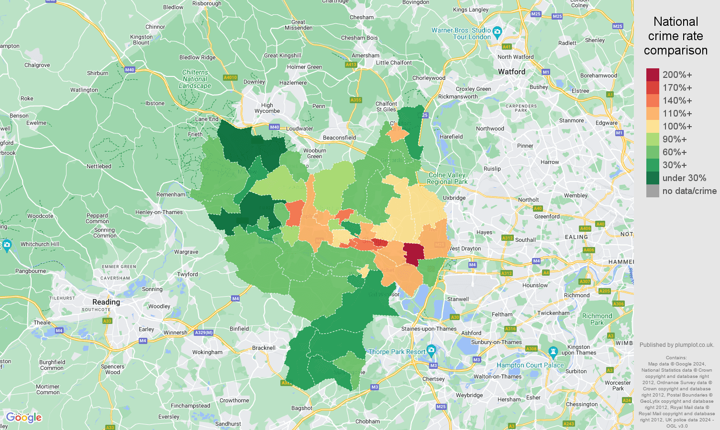Click the 200%+ dark red legend swatch
The height and width of the screenshot is (430, 720).
coord(653,75)
